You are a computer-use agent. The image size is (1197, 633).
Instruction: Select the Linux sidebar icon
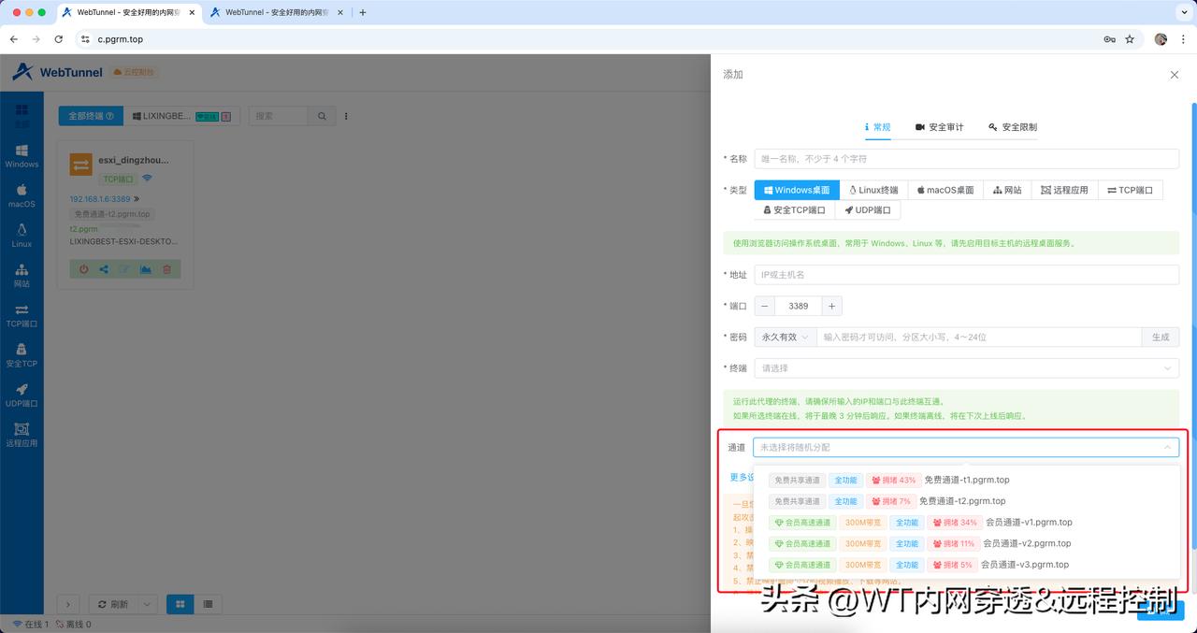[21, 236]
